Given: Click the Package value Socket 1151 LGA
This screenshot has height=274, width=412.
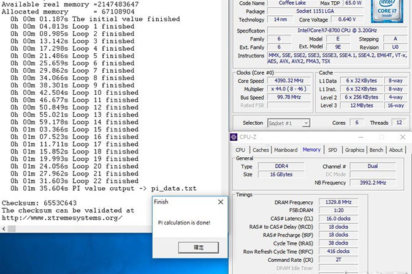Looking at the screenshot, I should click(315, 11).
